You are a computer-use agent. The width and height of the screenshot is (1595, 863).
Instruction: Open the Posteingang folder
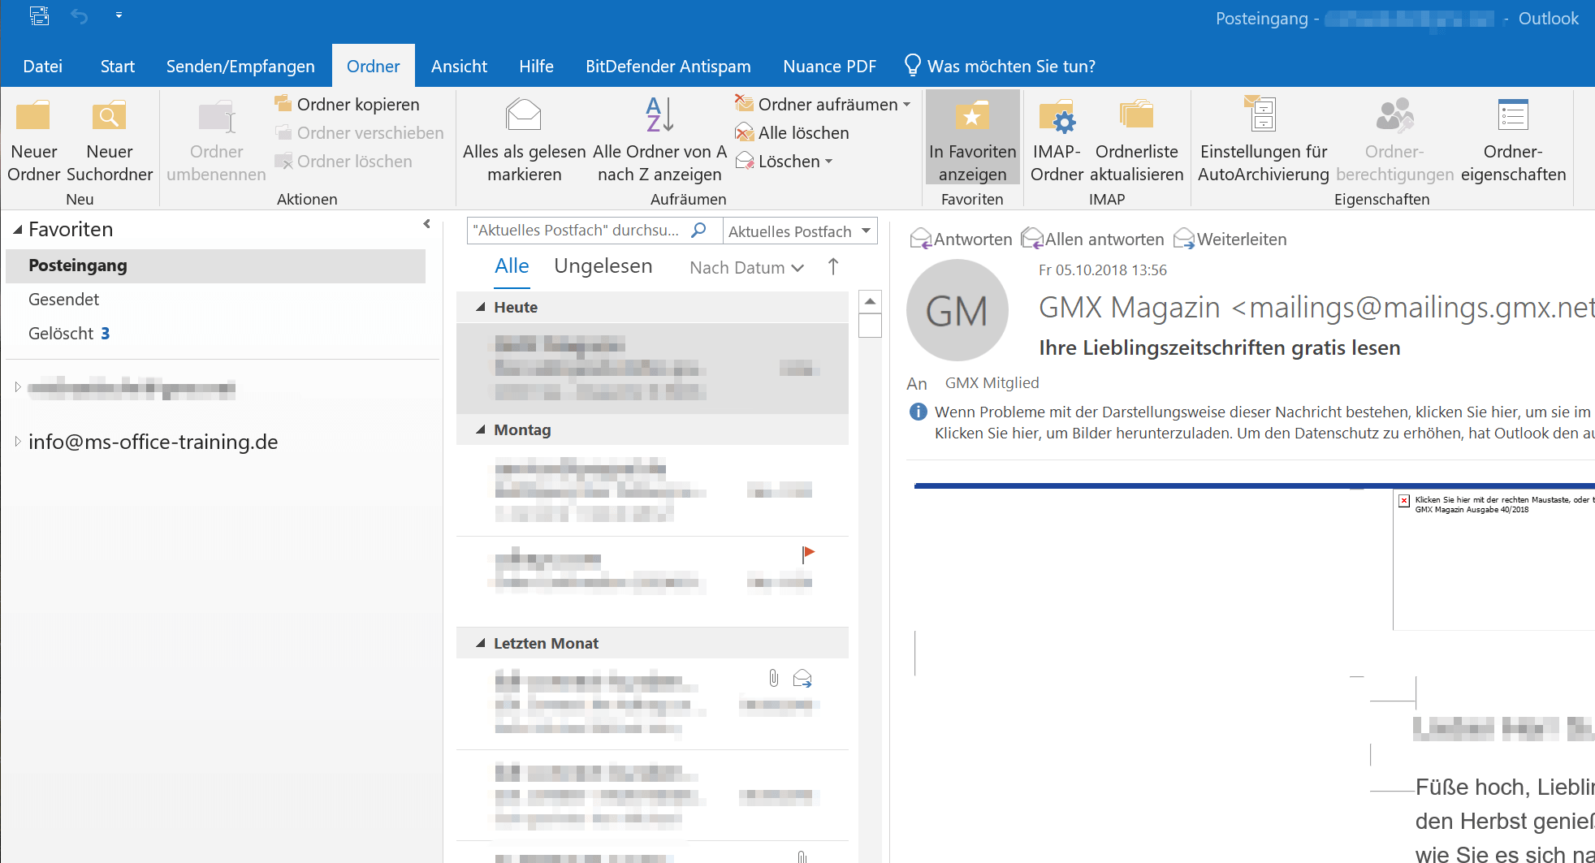(215, 265)
